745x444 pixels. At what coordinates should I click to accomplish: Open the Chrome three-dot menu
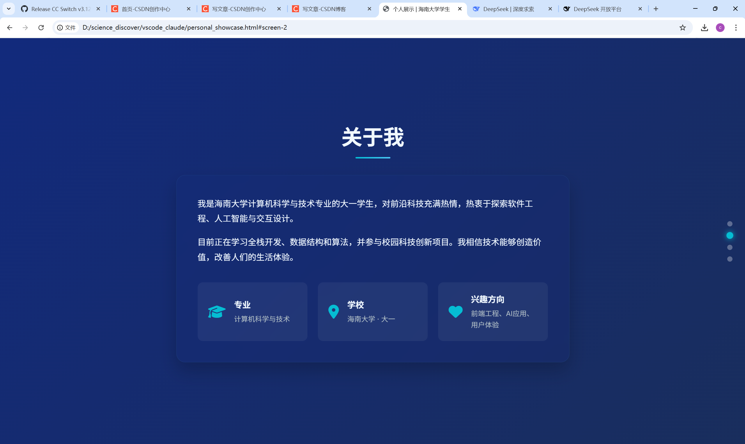[736, 28]
